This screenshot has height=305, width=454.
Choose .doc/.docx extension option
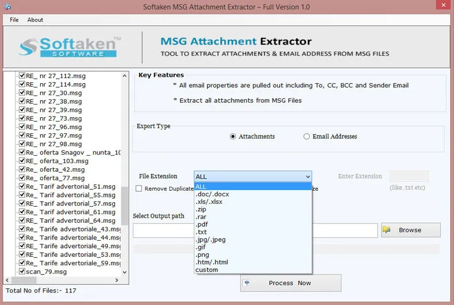click(x=253, y=194)
